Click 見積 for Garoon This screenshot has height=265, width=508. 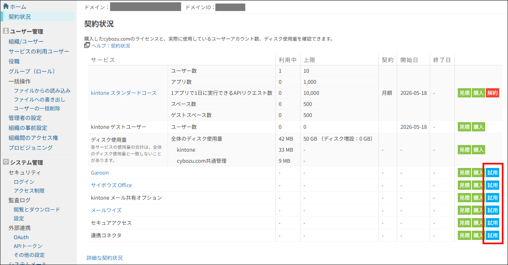[x=464, y=173]
